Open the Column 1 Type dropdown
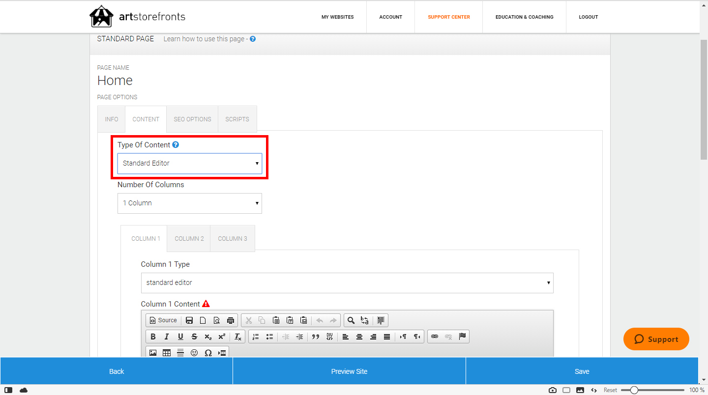This screenshot has width=708, height=395. pyautogui.click(x=347, y=282)
